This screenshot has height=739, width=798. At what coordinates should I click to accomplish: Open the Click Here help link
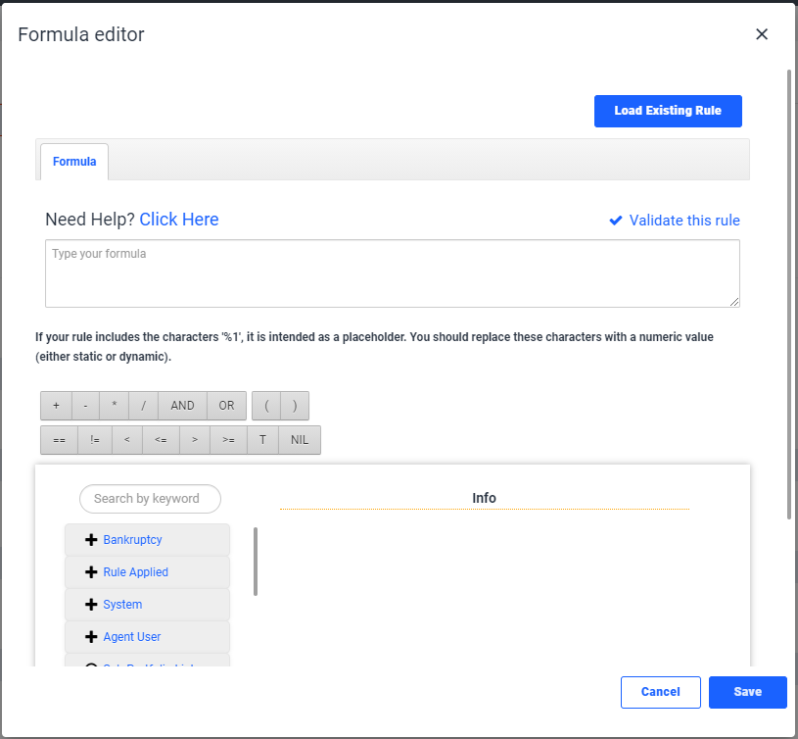click(x=179, y=220)
